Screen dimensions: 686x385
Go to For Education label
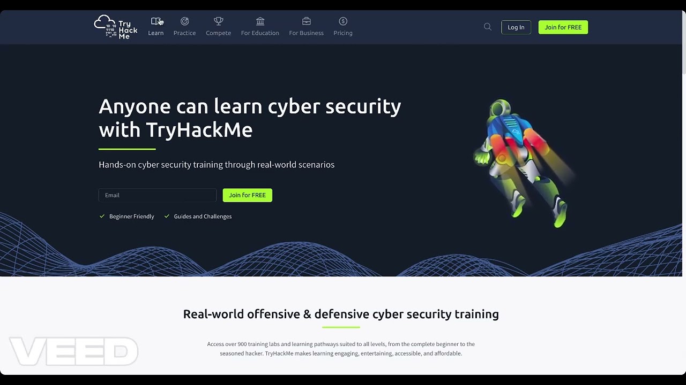click(260, 33)
